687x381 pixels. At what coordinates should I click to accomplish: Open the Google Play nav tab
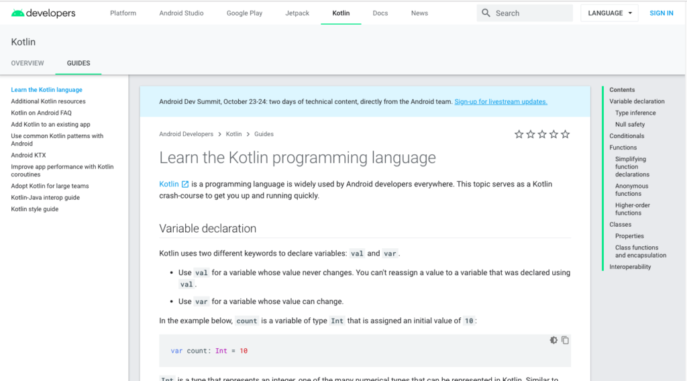[x=244, y=13]
